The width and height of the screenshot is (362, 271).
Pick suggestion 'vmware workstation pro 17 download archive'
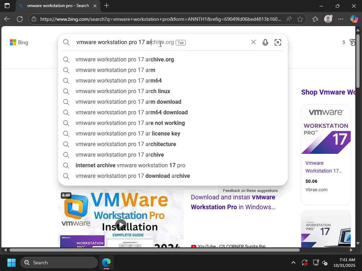[173, 176]
